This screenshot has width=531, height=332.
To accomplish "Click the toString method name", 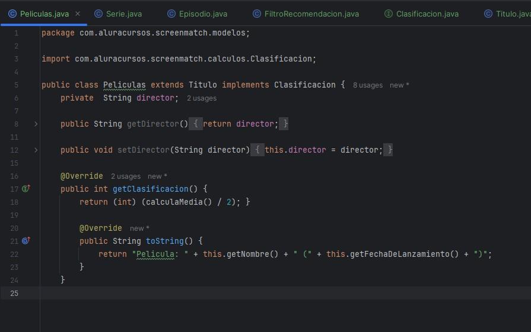I will 164,241.
